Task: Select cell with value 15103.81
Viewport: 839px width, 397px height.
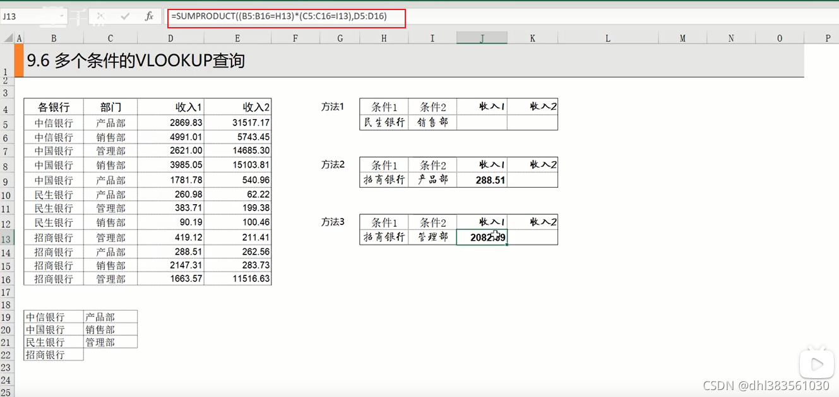Action: 238,165
